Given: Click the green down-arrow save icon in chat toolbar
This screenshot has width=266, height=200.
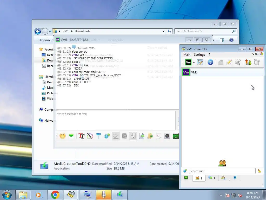Looking at the screenshot, I should coord(71,136).
